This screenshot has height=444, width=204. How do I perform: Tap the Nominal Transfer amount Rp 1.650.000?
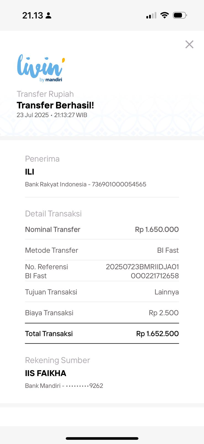(157, 229)
